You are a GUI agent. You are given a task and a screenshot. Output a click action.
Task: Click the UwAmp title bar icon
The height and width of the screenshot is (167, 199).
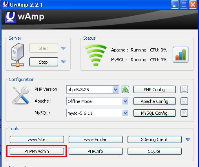click(x=5, y=4)
